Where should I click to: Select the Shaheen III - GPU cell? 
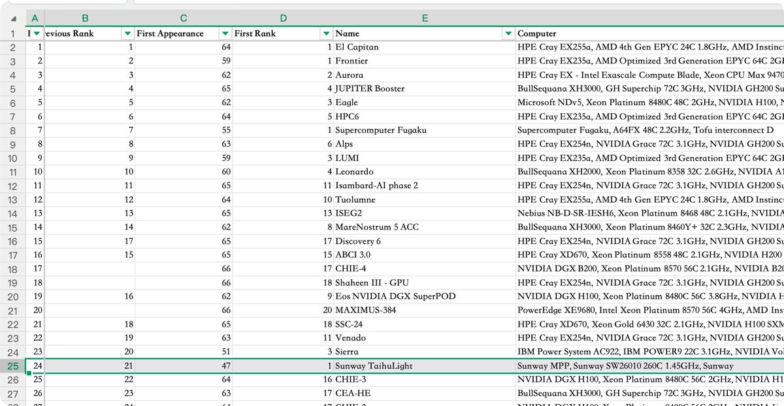tap(425, 282)
